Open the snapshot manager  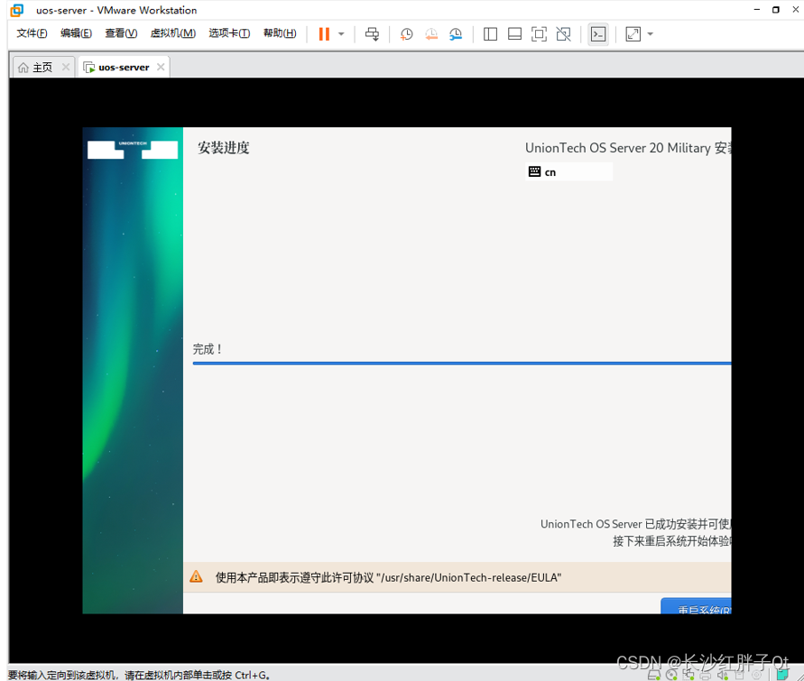pos(456,34)
